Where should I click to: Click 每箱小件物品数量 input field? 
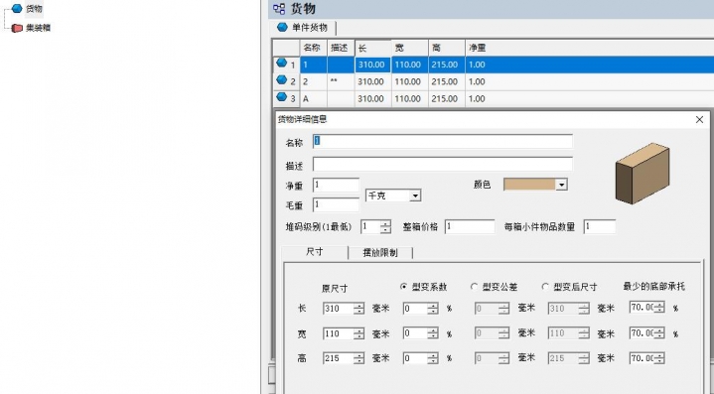point(600,226)
